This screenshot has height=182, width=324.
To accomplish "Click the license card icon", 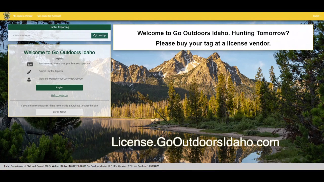I will coord(30,64).
